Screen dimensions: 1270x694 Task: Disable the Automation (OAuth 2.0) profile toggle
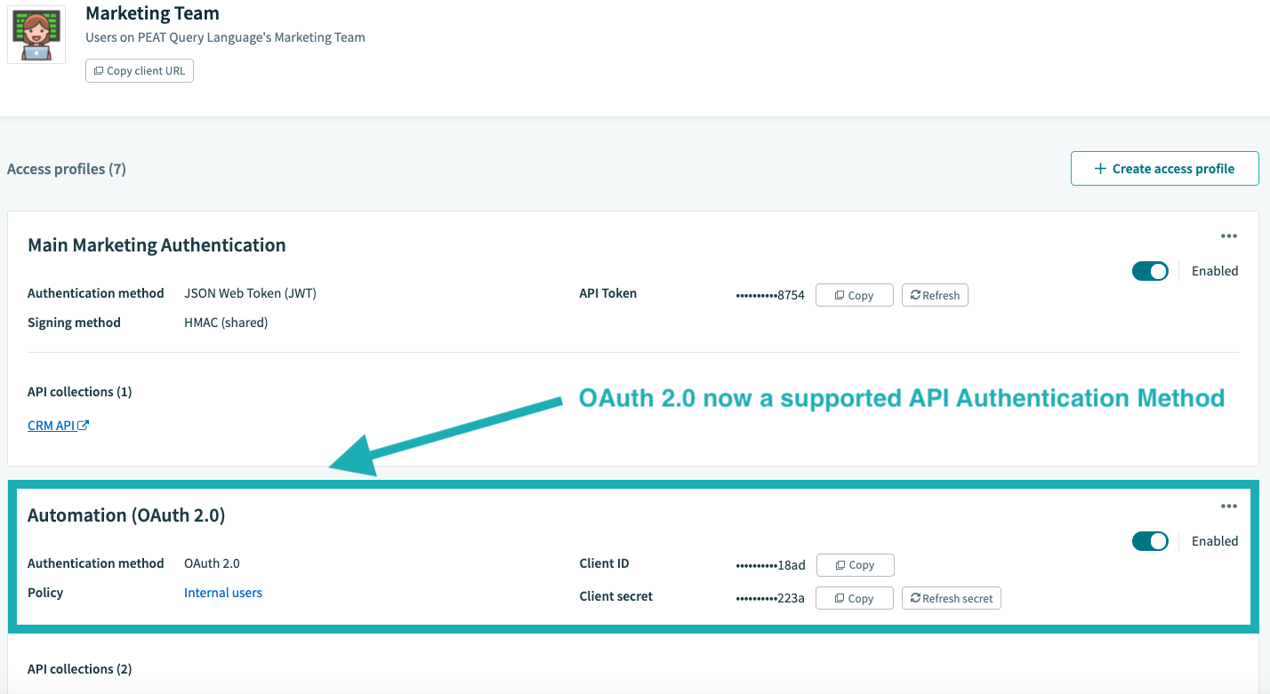click(1150, 541)
